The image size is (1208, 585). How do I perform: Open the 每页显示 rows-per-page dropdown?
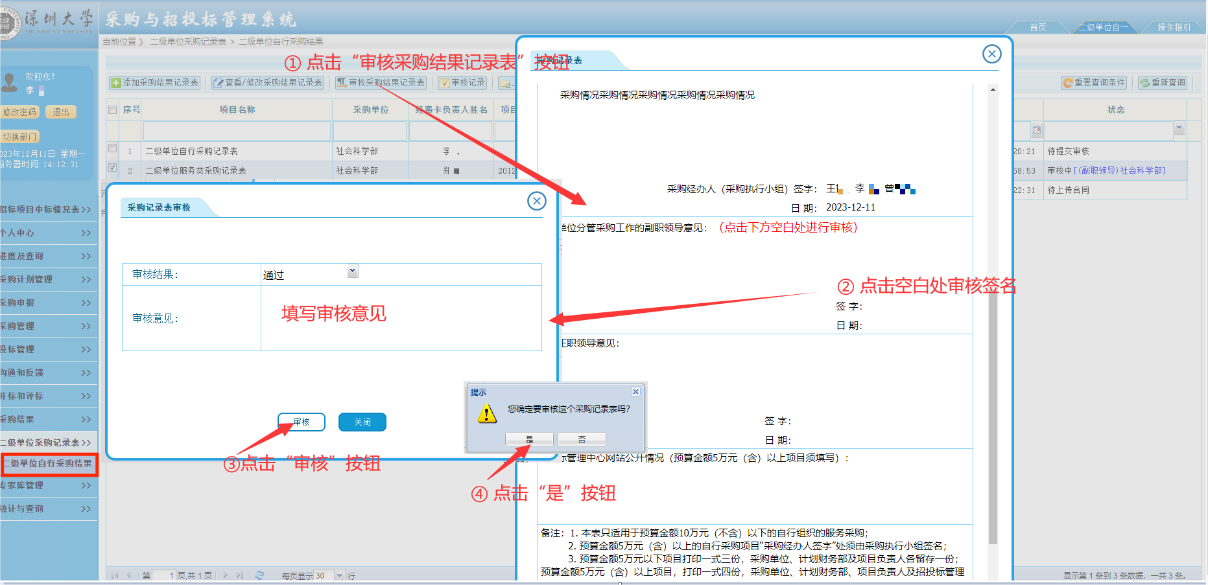pyautogui.click(x=339, y=575)
